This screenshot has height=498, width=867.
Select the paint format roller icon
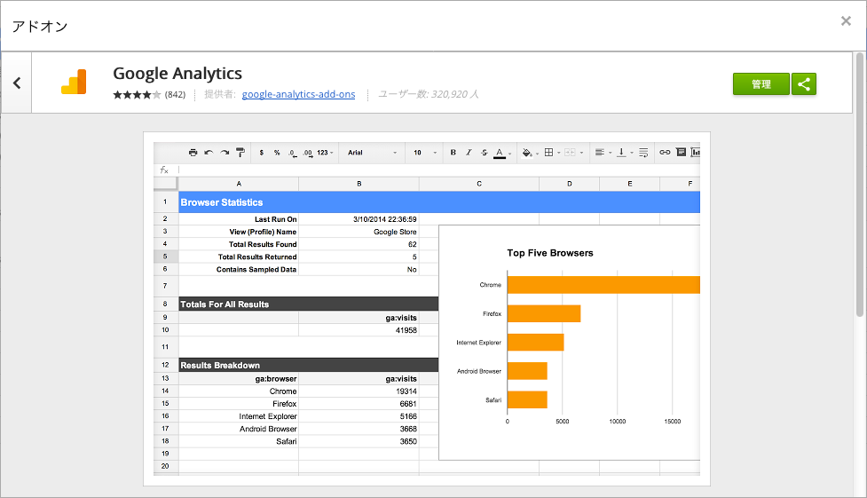(240, 152)
